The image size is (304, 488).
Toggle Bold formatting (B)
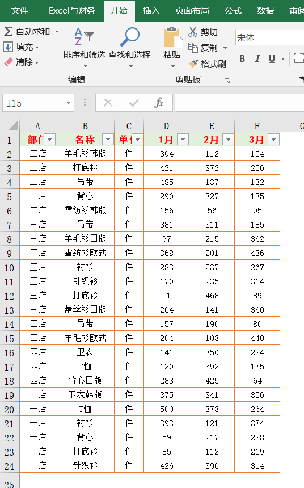pos(242,58)
